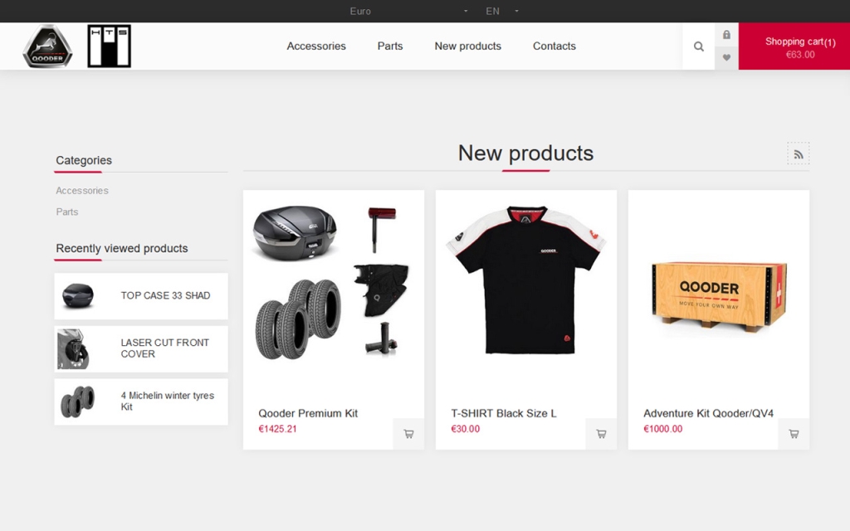Click the HTS logo

(x=109, y=46)
